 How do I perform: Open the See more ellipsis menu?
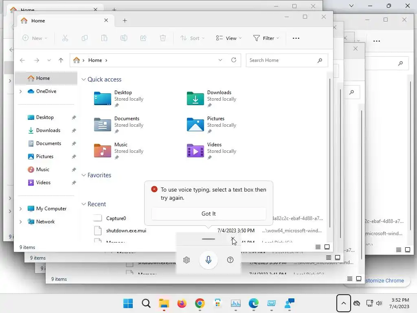coord(296,38)
